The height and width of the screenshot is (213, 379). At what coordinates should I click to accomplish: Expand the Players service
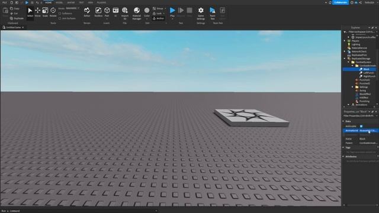click(x=345, y=41)
